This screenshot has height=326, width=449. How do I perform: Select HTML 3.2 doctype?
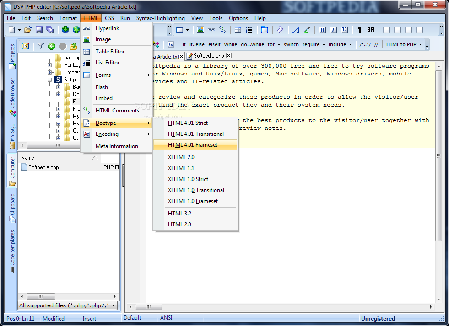pyautogui.click(x=195, y=214)
